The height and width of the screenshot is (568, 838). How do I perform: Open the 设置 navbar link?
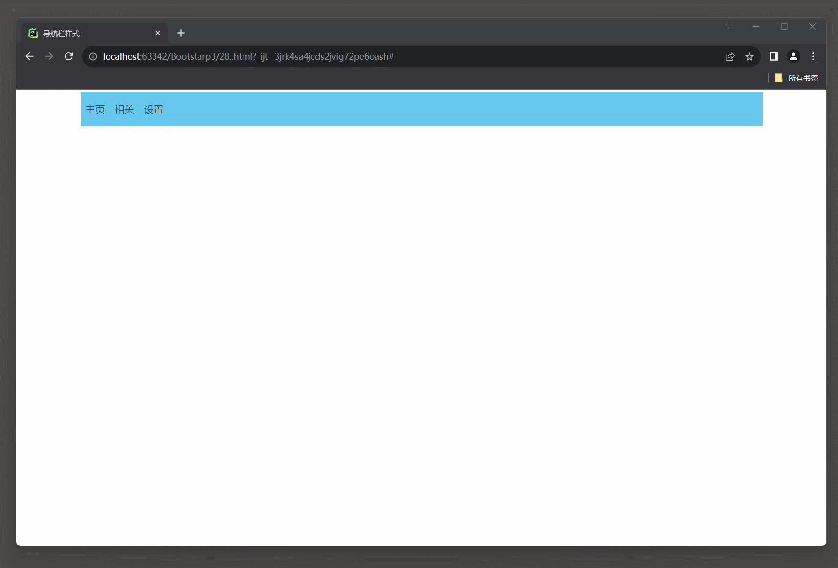coord(154,109)
